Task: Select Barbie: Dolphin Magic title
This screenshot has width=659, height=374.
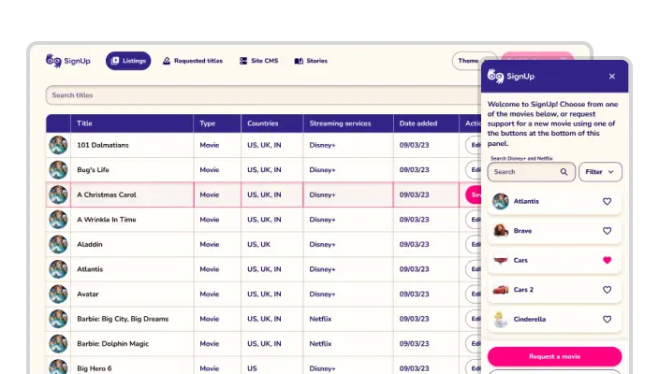Action: (112, 344)
